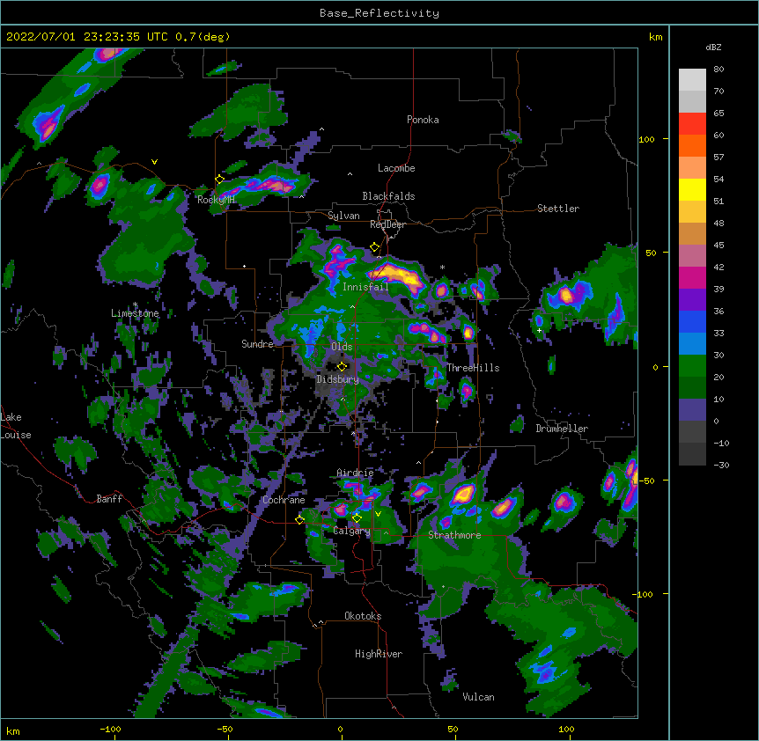The width and height of the screenshot is (759, 741).
Task: Select the white 70-80 dBZ legend swatch
Action: [x=692, y=80]
